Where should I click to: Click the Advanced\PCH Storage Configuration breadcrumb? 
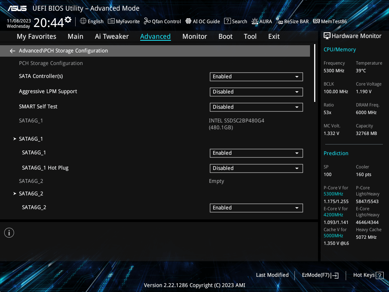[x=63, y=51]
